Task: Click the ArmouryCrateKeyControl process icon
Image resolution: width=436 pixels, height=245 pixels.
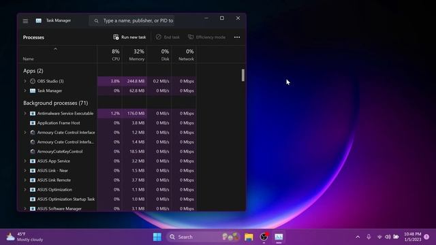Action: coord(33,151)
